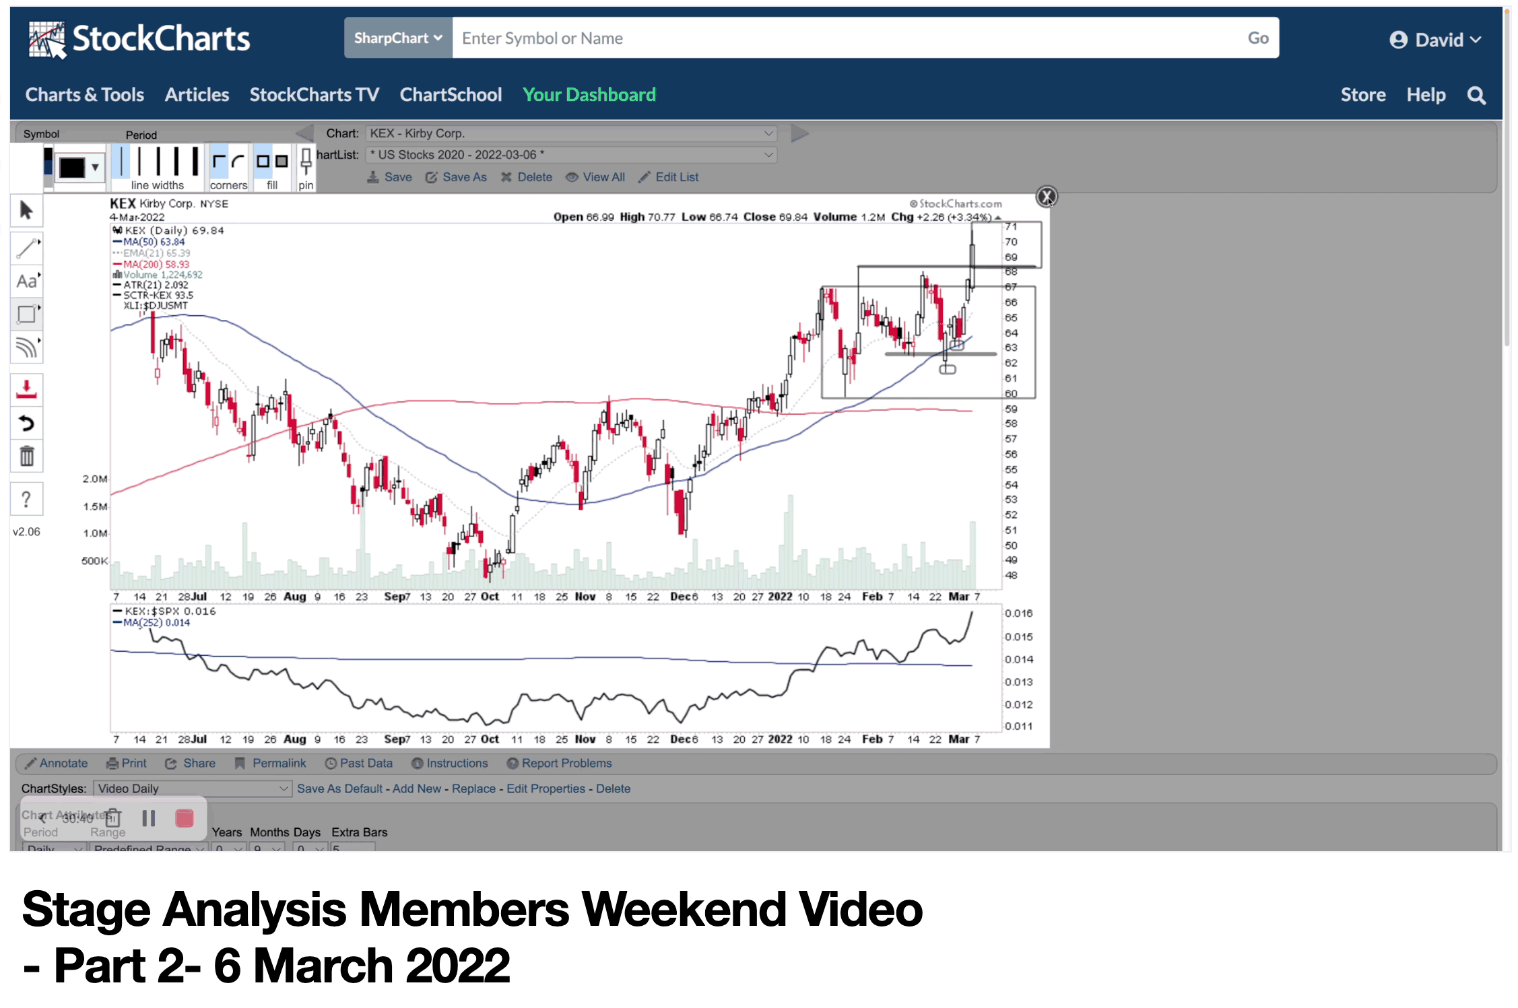Screen dimensions: 1518x1008
Task: Select rounded corners option
Action: pos(238,162)
